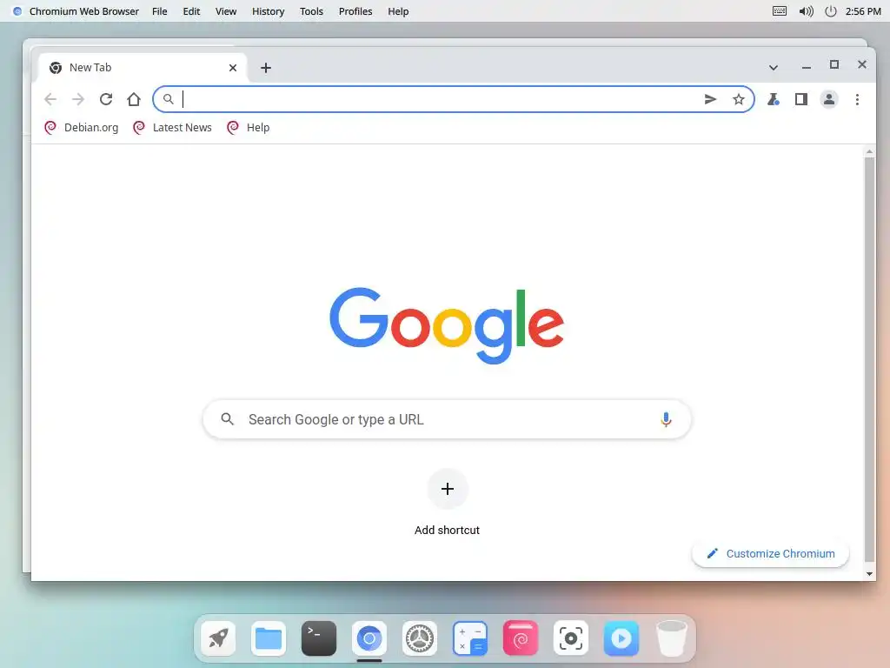Open the calculator dock icon
890x668 pixels.
click(x=470, y=638)
